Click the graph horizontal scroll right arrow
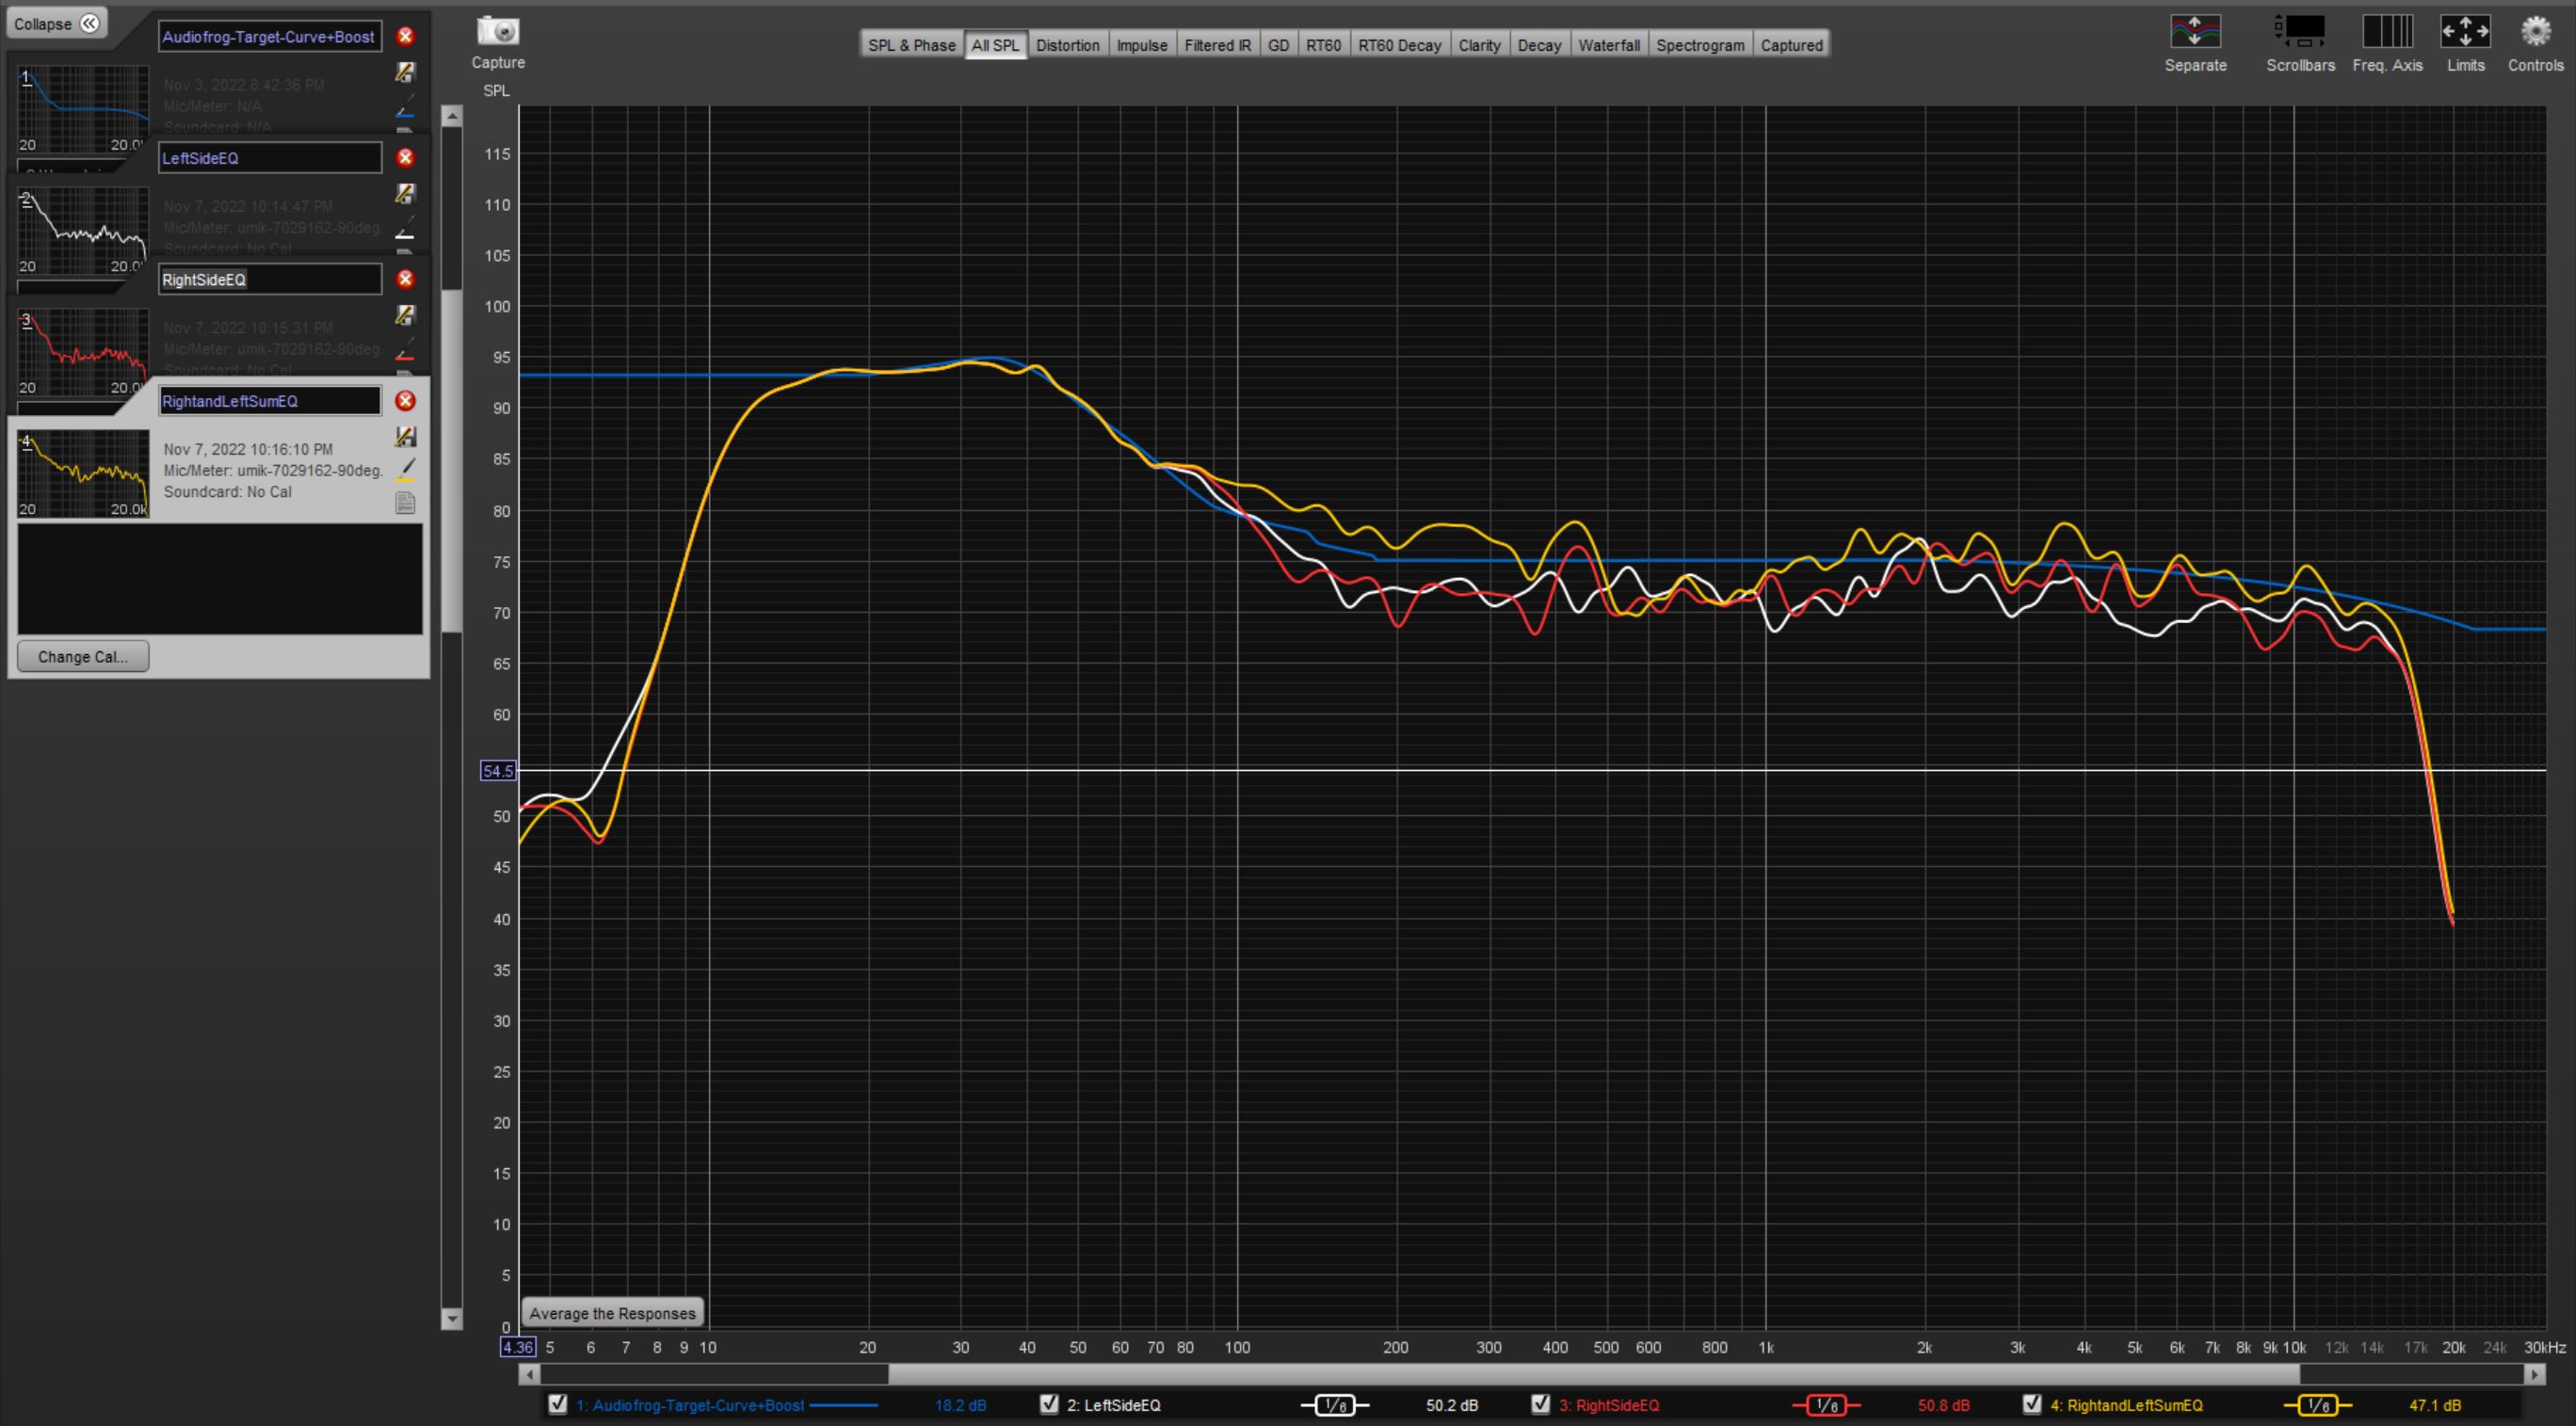The image size is (2576, 1426). pos(2534,1375)
